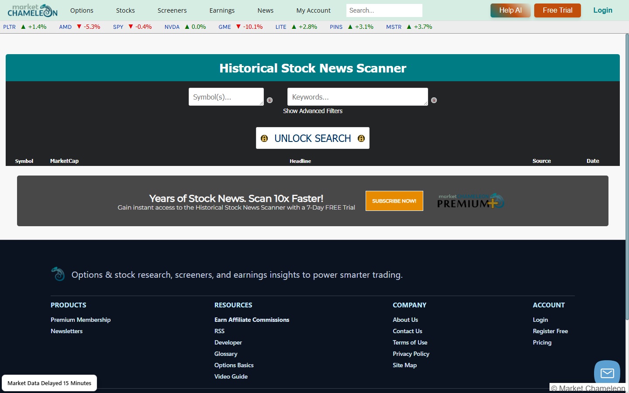
Task: Click the GME ticker link
Action: [225, 27]
